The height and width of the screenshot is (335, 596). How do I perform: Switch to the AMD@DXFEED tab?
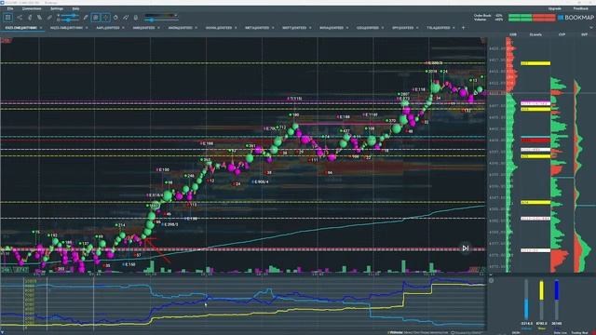[x=143, y=28]
